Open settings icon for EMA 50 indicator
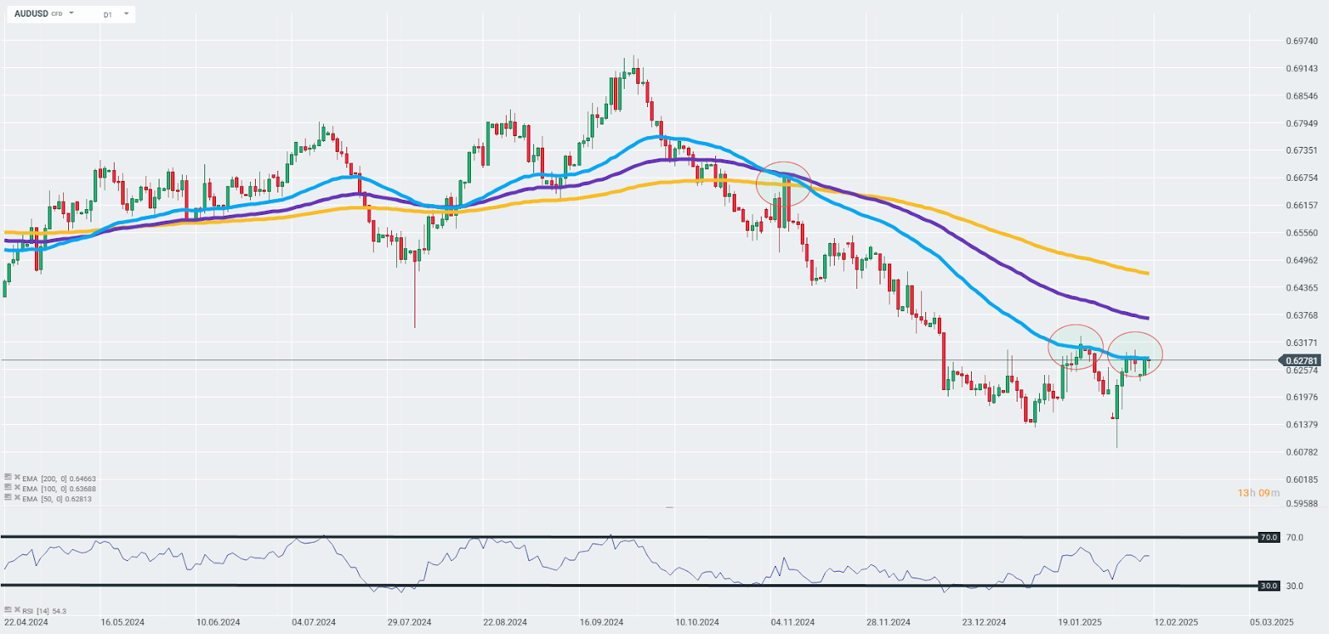 click(8, 497)
